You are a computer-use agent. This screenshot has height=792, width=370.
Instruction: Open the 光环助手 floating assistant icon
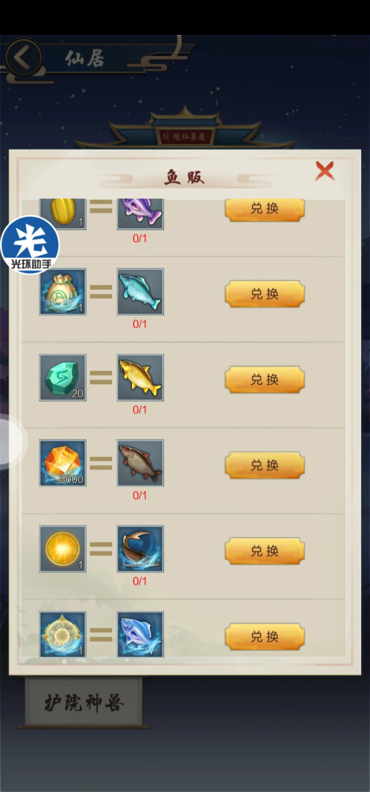click(30, 245)
